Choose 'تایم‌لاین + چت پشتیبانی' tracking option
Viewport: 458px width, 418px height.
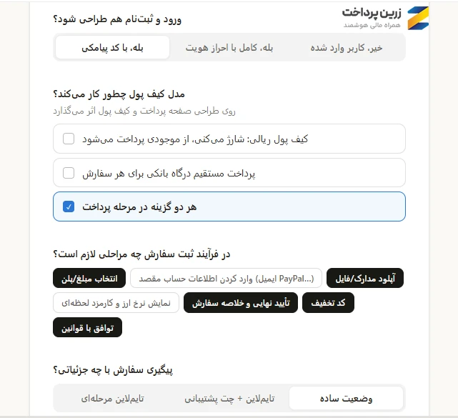click(229, 399)
